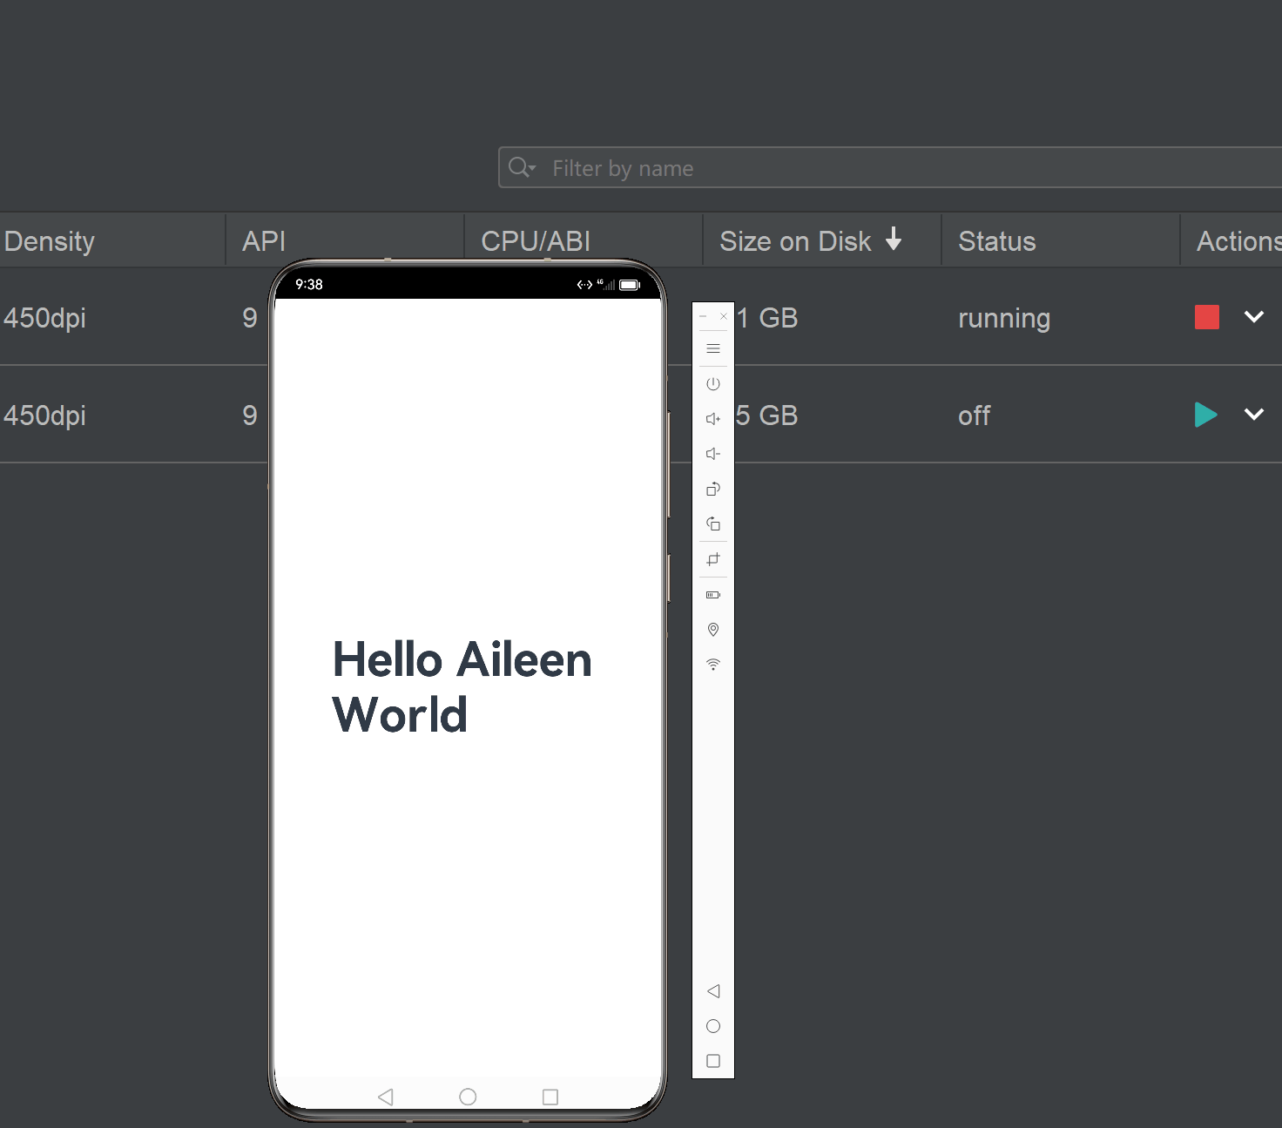Increase volume using emulator volume up icon
This screenshot has width=1282, height=1128.
[x=713, y=419]
